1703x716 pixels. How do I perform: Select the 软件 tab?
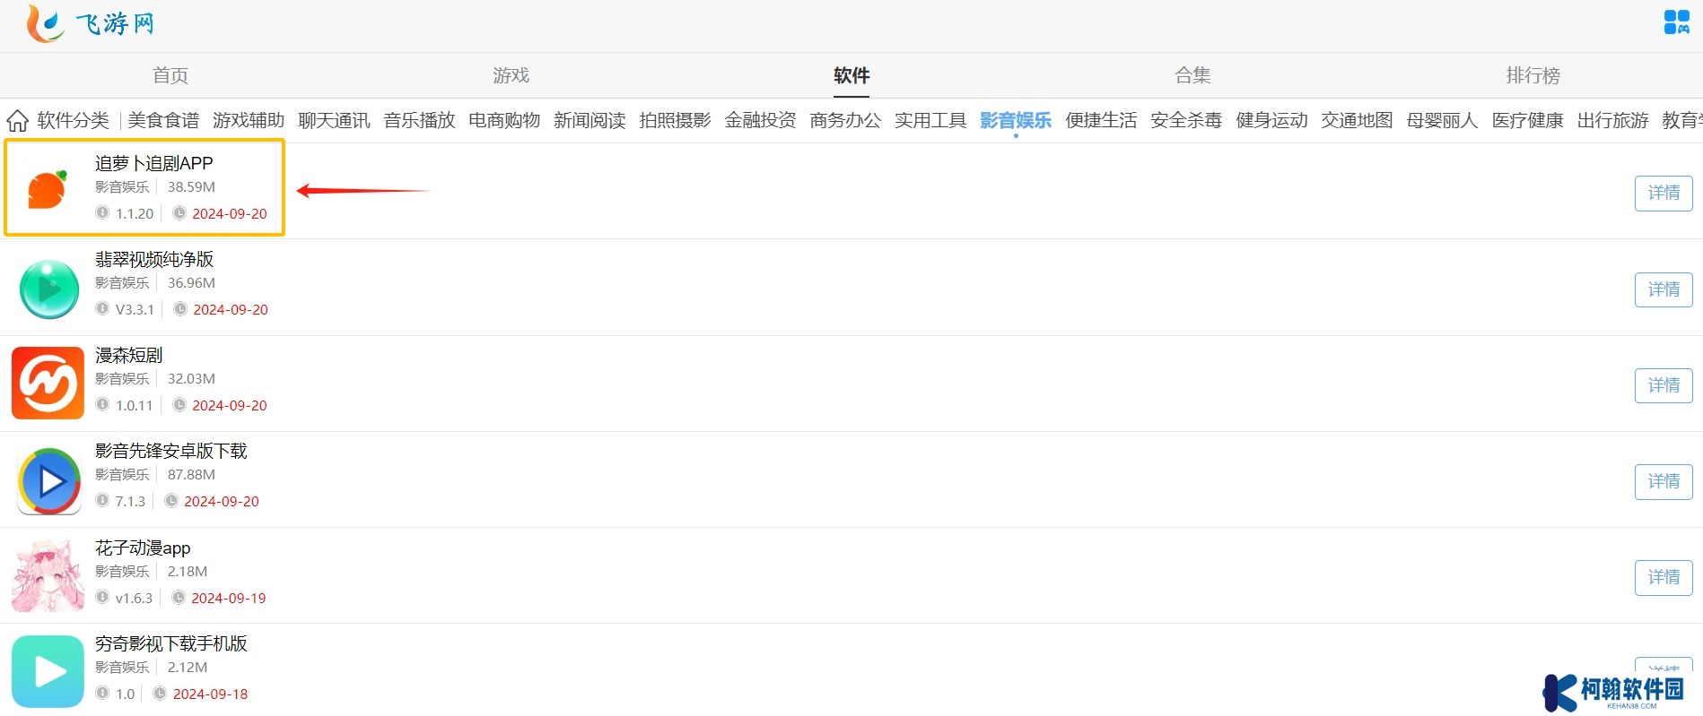[851, 75]
